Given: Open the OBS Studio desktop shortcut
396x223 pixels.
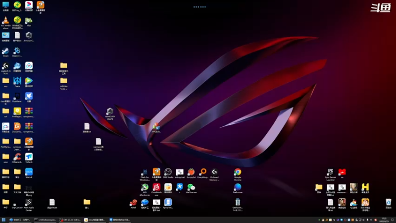Looking at the screenshot, I should 168,172.
